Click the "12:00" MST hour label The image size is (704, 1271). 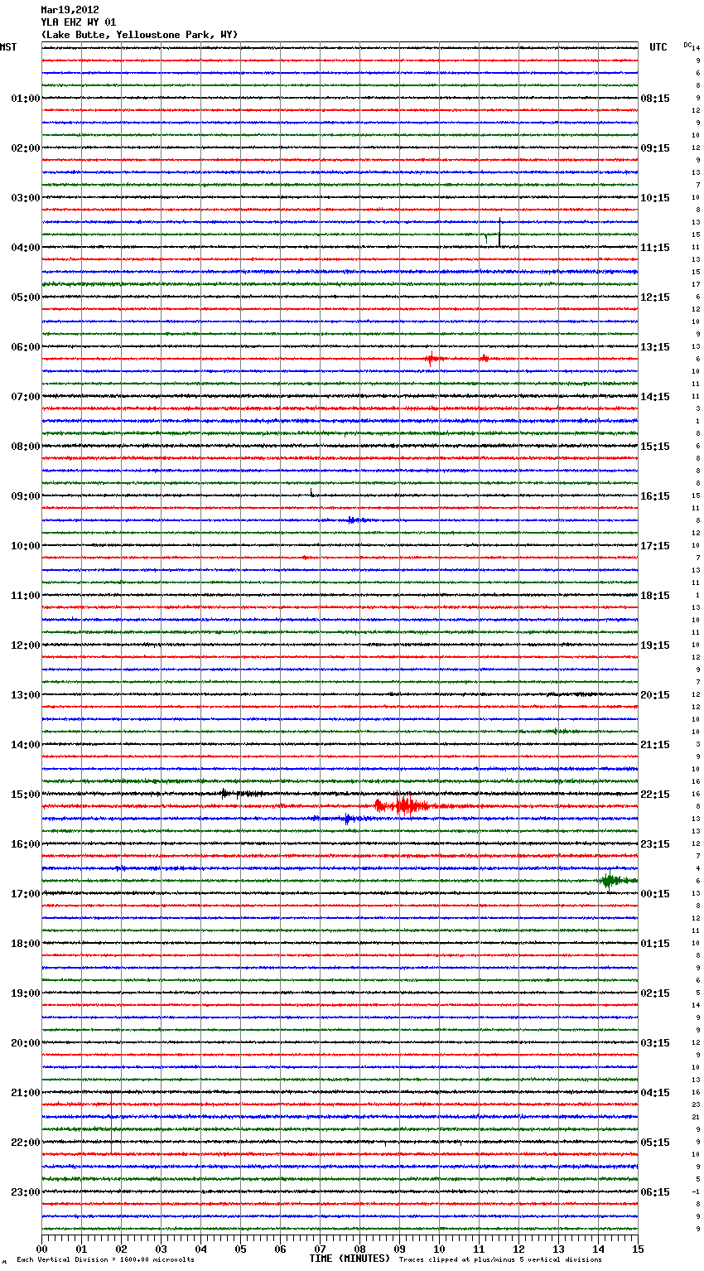point(26,645)
